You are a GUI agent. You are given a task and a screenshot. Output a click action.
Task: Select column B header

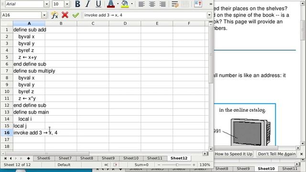click(61, 23)
